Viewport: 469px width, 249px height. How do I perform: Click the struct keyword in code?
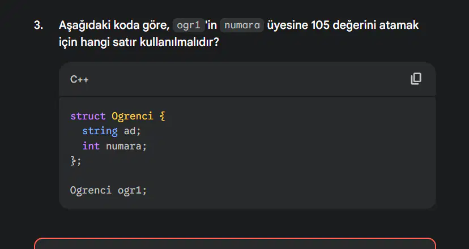tap(88, 116)
